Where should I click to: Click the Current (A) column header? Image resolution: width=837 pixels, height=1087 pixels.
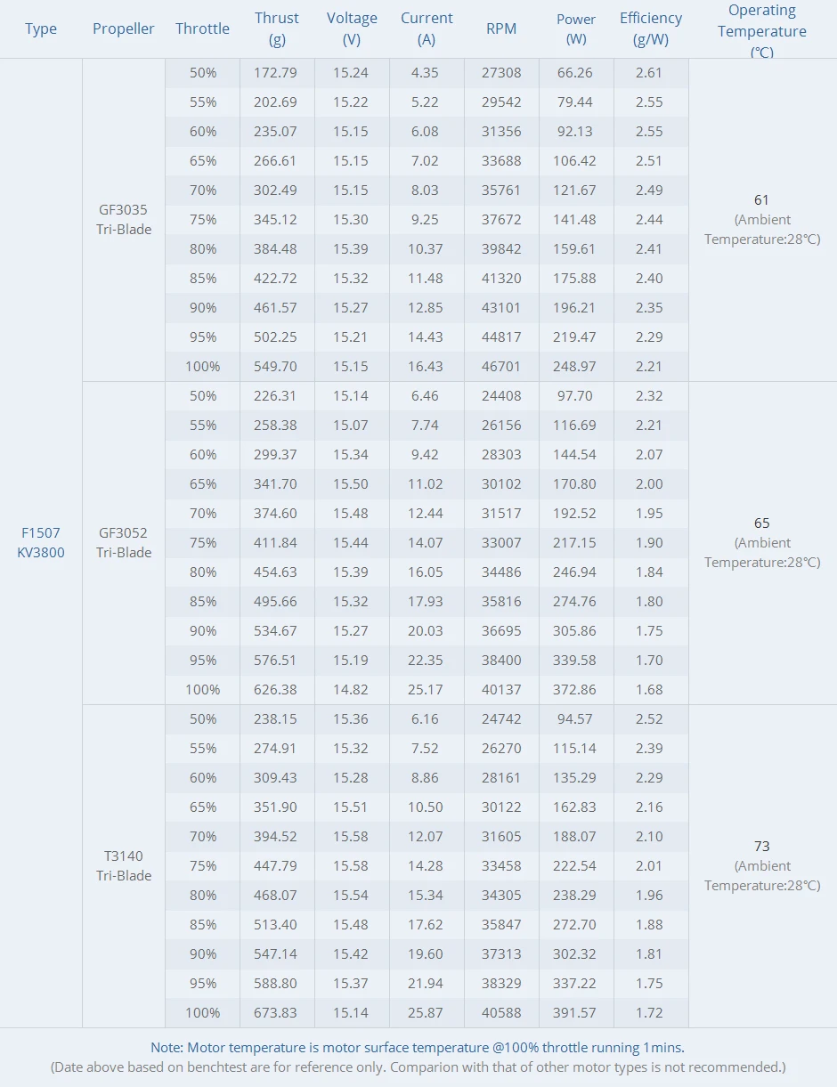tap(427, 29)
